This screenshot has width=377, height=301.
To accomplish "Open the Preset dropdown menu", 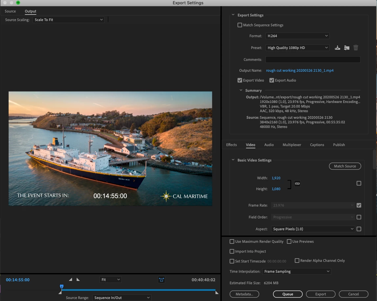I will click(297, 48).
